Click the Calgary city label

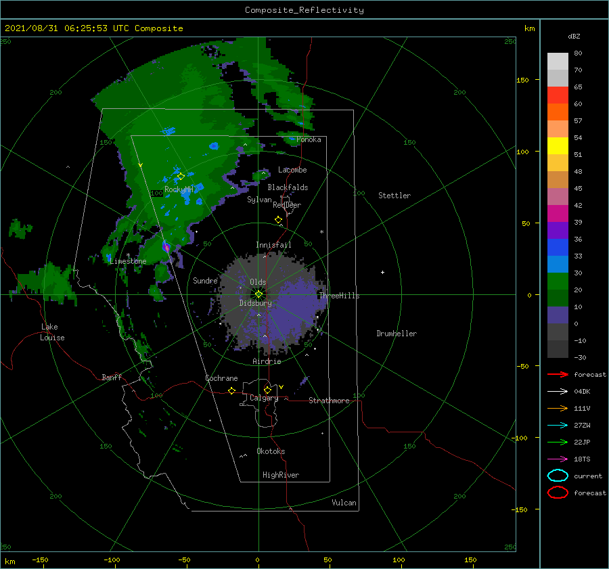tap(264, 398)
